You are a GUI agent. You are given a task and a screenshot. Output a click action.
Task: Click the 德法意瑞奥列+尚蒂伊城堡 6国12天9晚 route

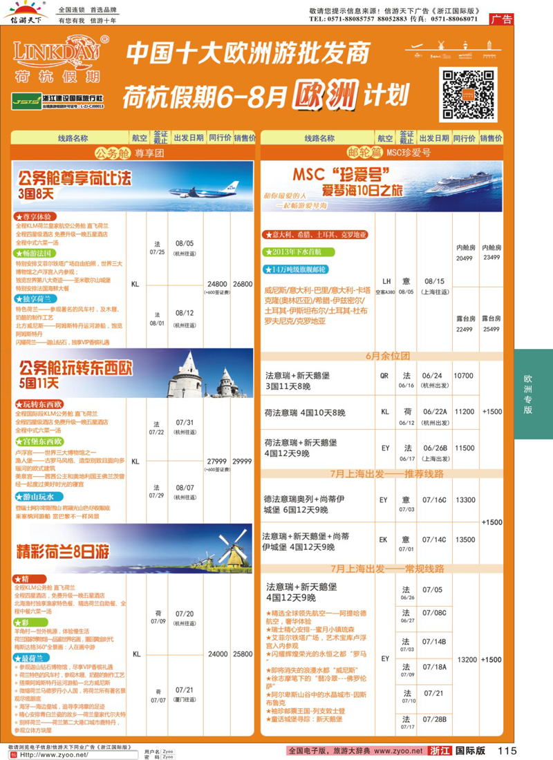[304, 504]
